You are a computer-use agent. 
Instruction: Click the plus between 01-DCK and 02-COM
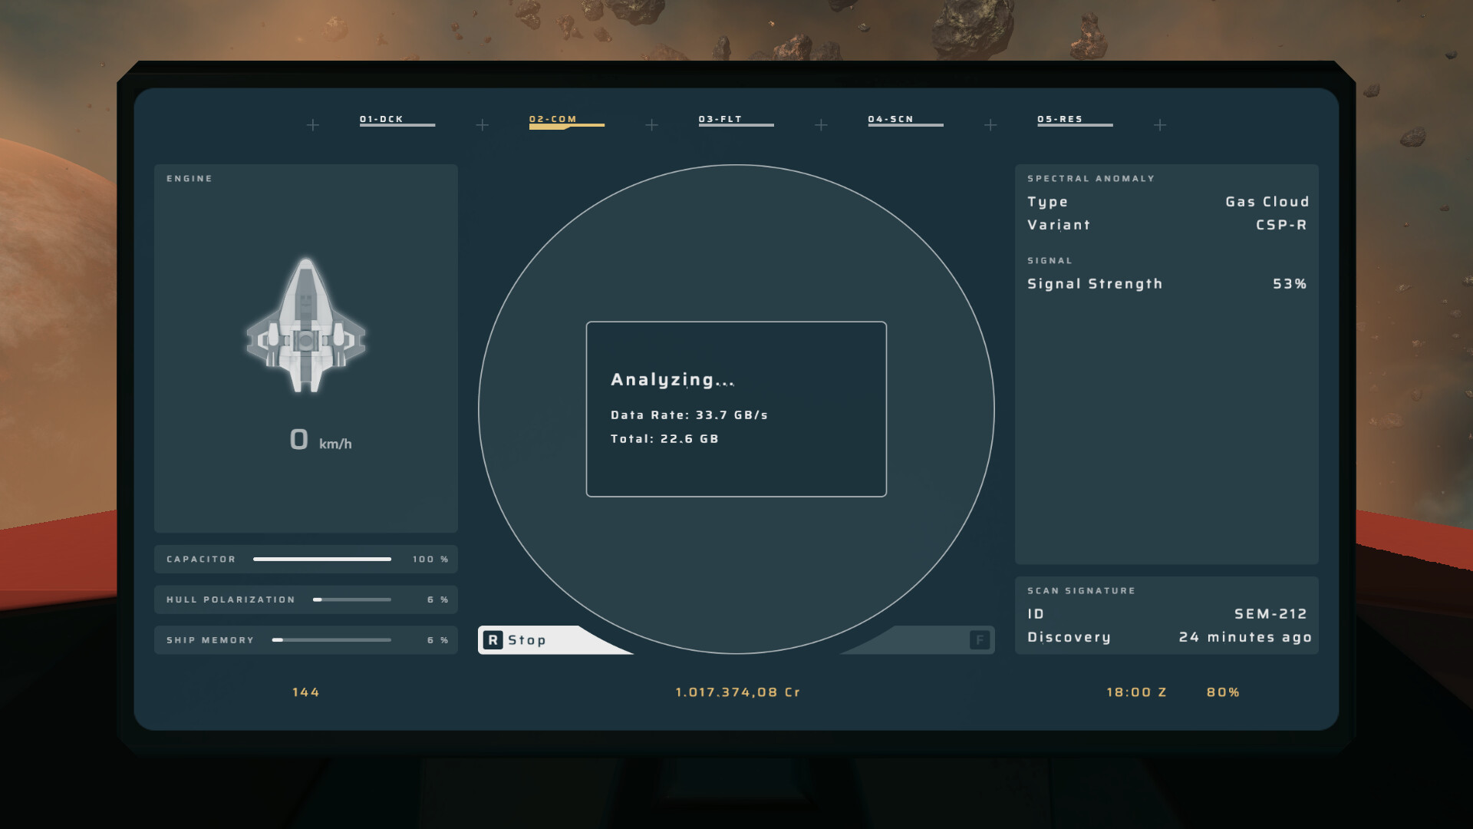click(x=483, y=124)
